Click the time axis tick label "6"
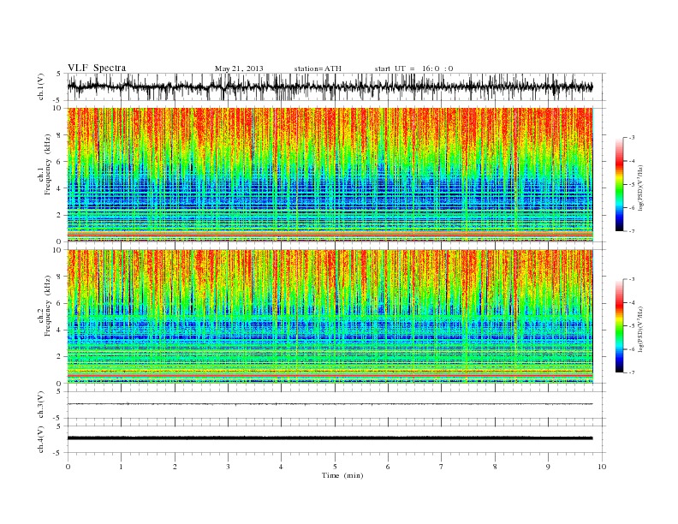Screen dimensions: 678x524 [388, 467]
